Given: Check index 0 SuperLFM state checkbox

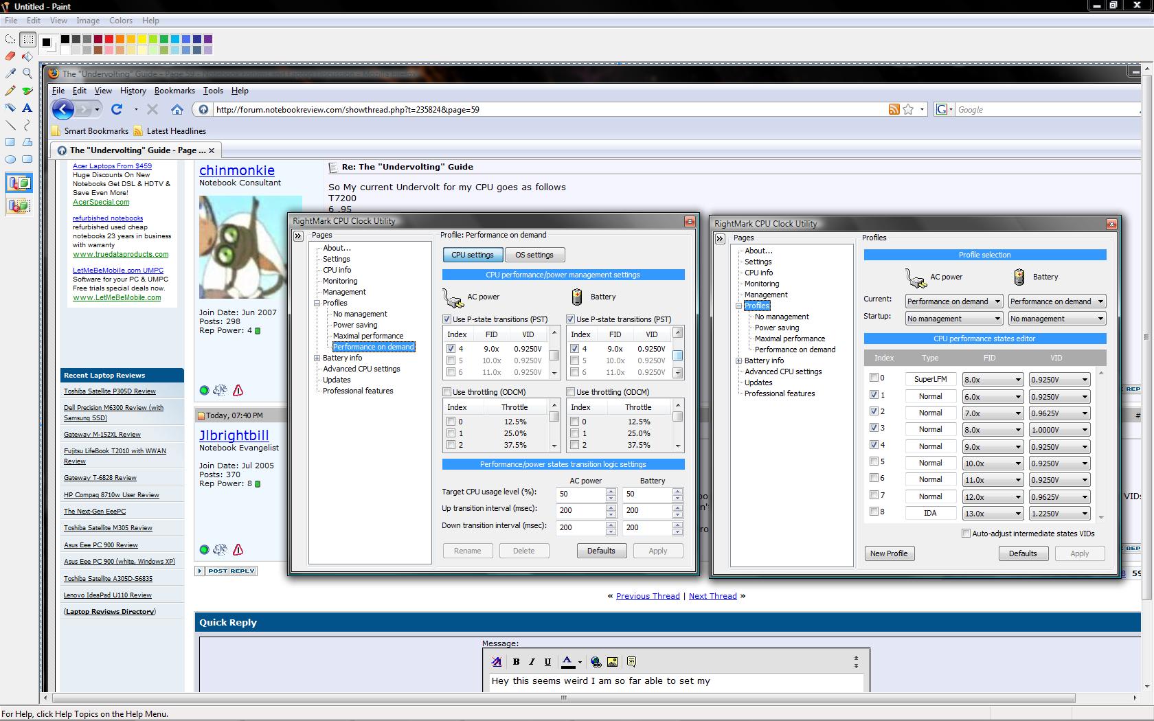Looking at the screenshot, I should (874, 378).
